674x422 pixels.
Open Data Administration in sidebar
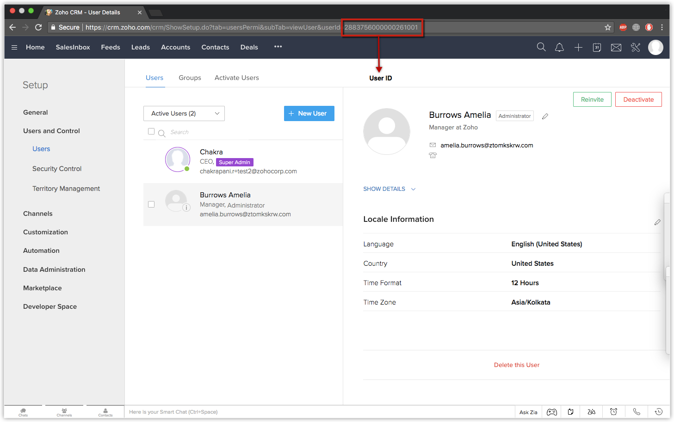[54, 269]
